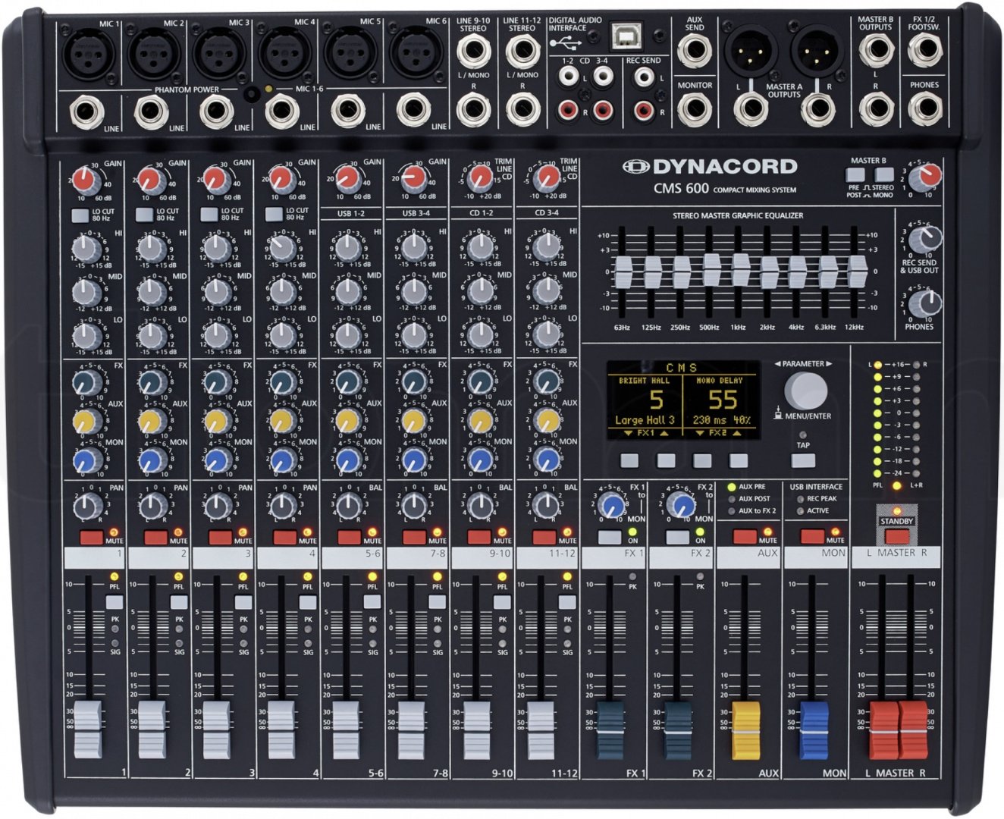Image resolution: width=1004 pixels, height=819 pixels.
Task: Engage LO CUT 80 Hz on channel 1
Action: (80, 215)
